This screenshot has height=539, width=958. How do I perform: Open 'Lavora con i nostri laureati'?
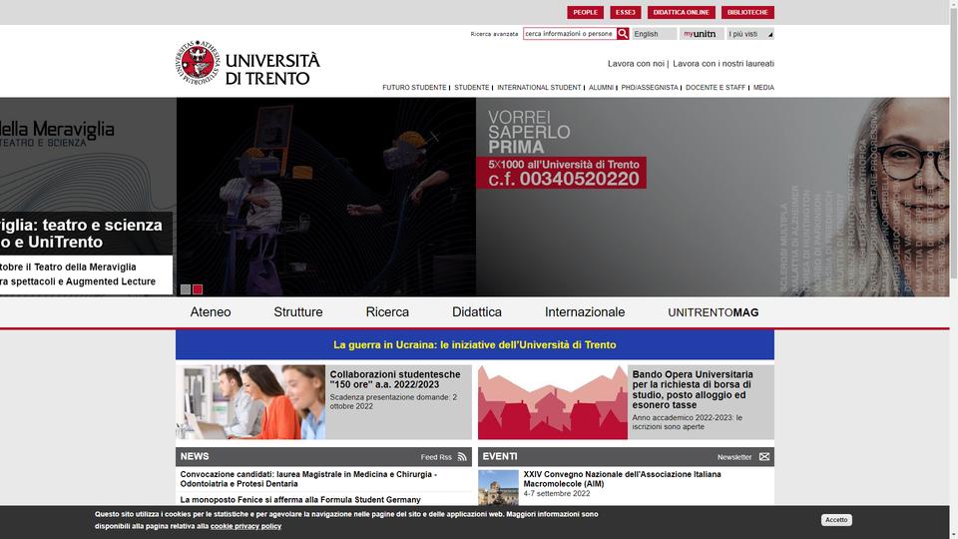coord(723,64)
